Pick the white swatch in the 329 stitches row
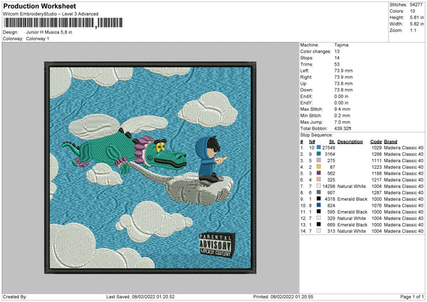 (319, 218)
